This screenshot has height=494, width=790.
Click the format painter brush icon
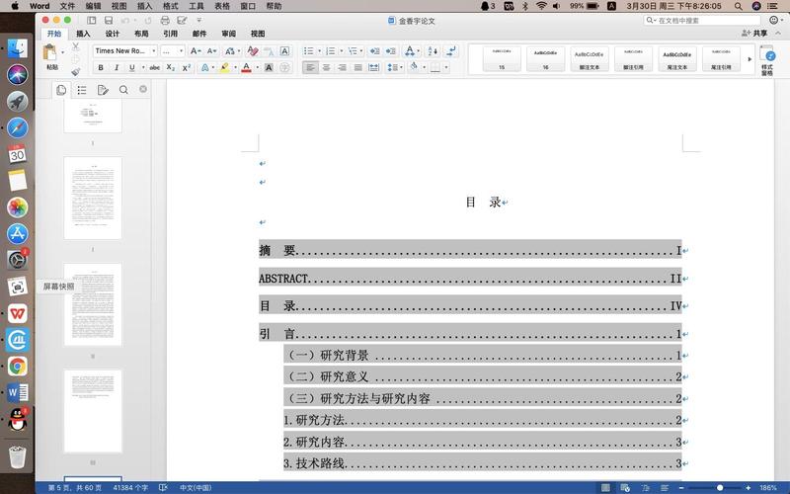click(76, 71)
